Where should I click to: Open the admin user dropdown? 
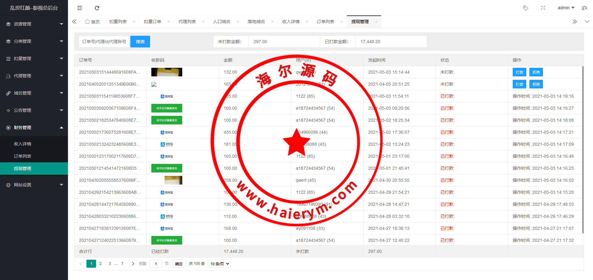coord(566,8)
